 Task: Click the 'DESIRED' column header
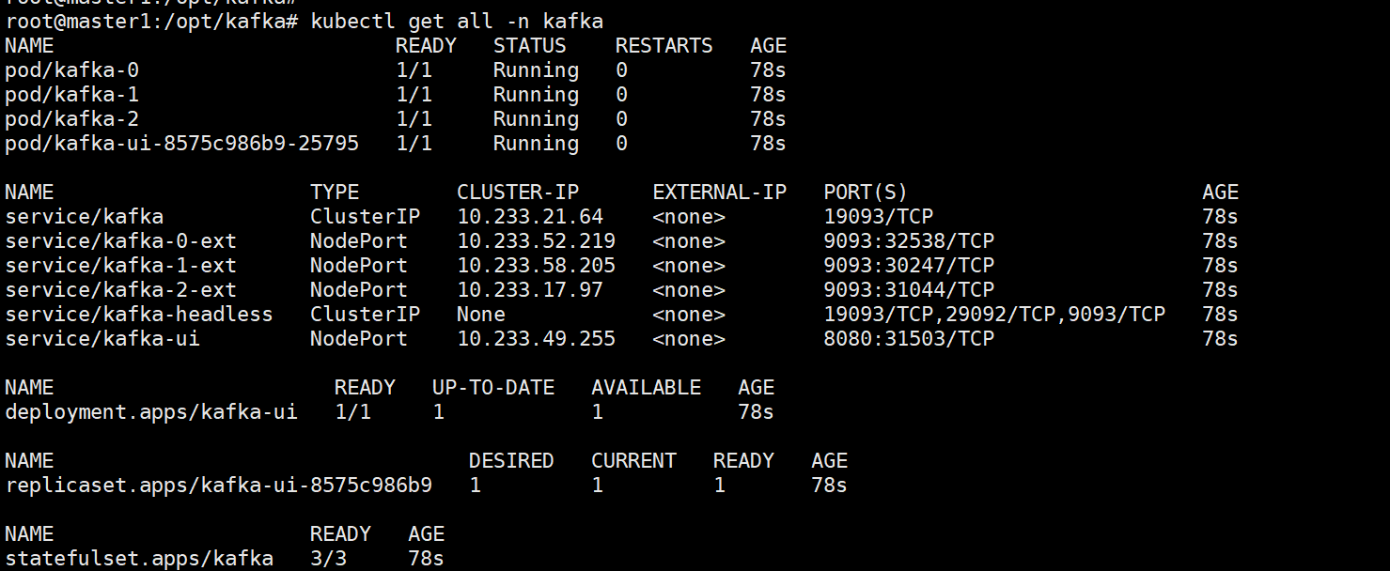click(511, 461)
